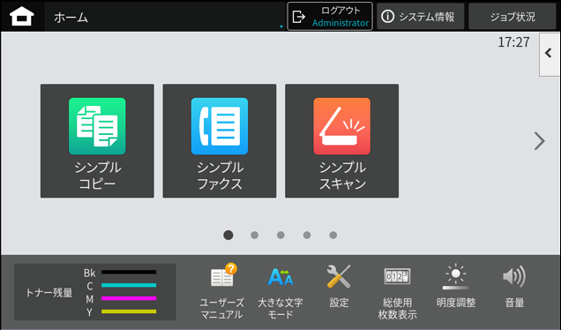561x330 pixels.
Task: Tap the Home house icon
Action: pos(22,17)
